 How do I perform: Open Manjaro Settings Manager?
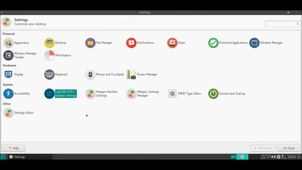click(x=143, y=93)
